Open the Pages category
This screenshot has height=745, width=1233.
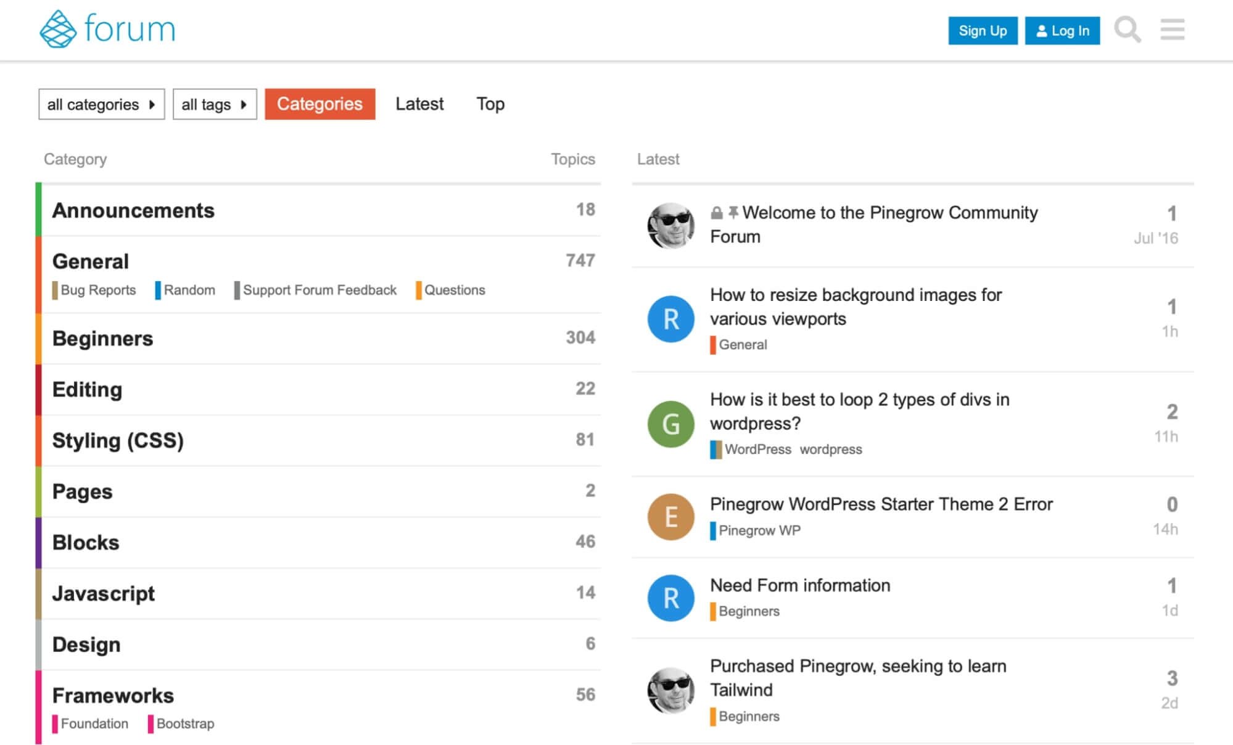point(82,492)
